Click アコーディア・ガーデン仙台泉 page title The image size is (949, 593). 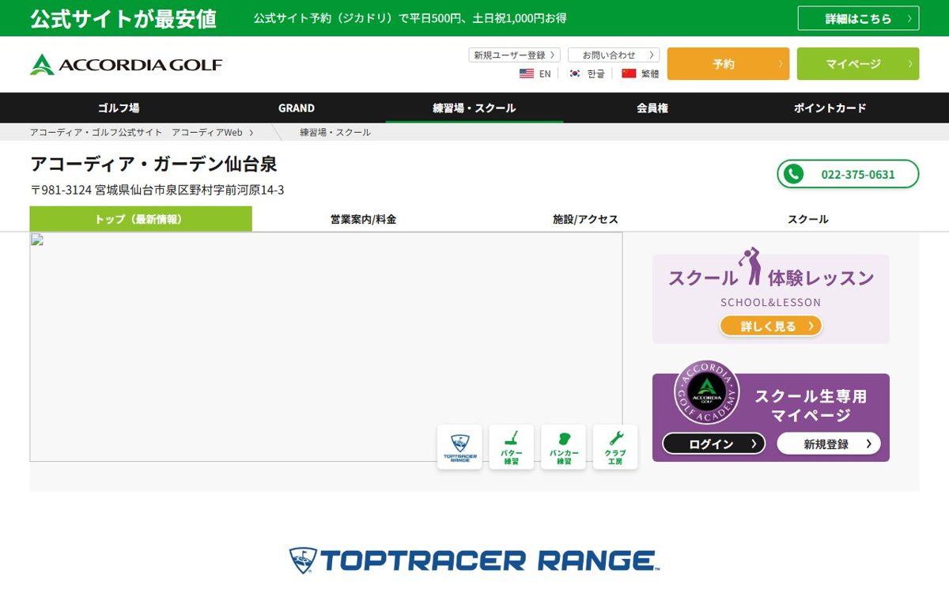coord(153,164)
